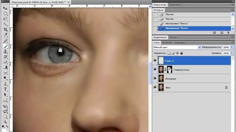Switch to the История tab
The height and width of the screenshot is (132, 236).
(x=158, y=10)
